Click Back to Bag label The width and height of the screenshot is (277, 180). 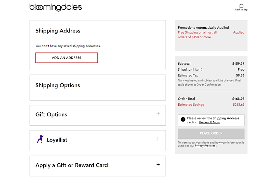tap(241, 10)
